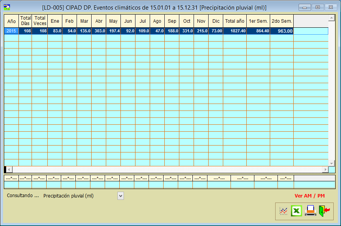Select the 2015 year row cell
This screenshot has width=341, height=226.
[11, 31]
